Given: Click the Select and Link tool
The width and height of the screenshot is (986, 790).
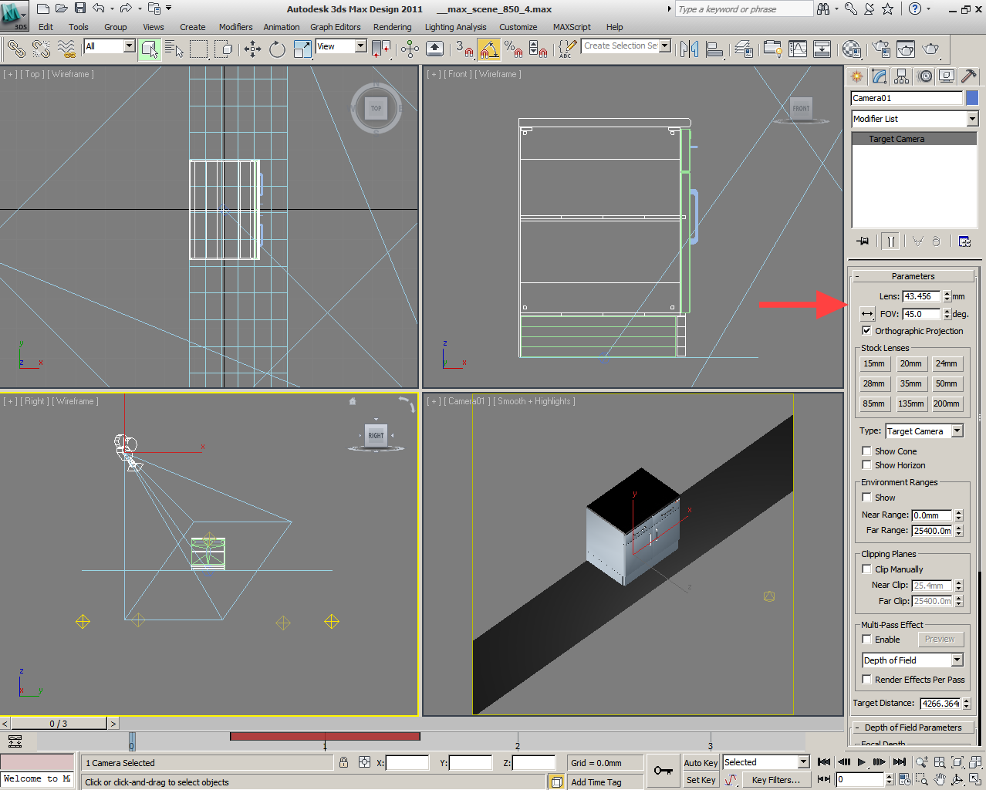Looking at the screenshot, I should tap(16, 49).
